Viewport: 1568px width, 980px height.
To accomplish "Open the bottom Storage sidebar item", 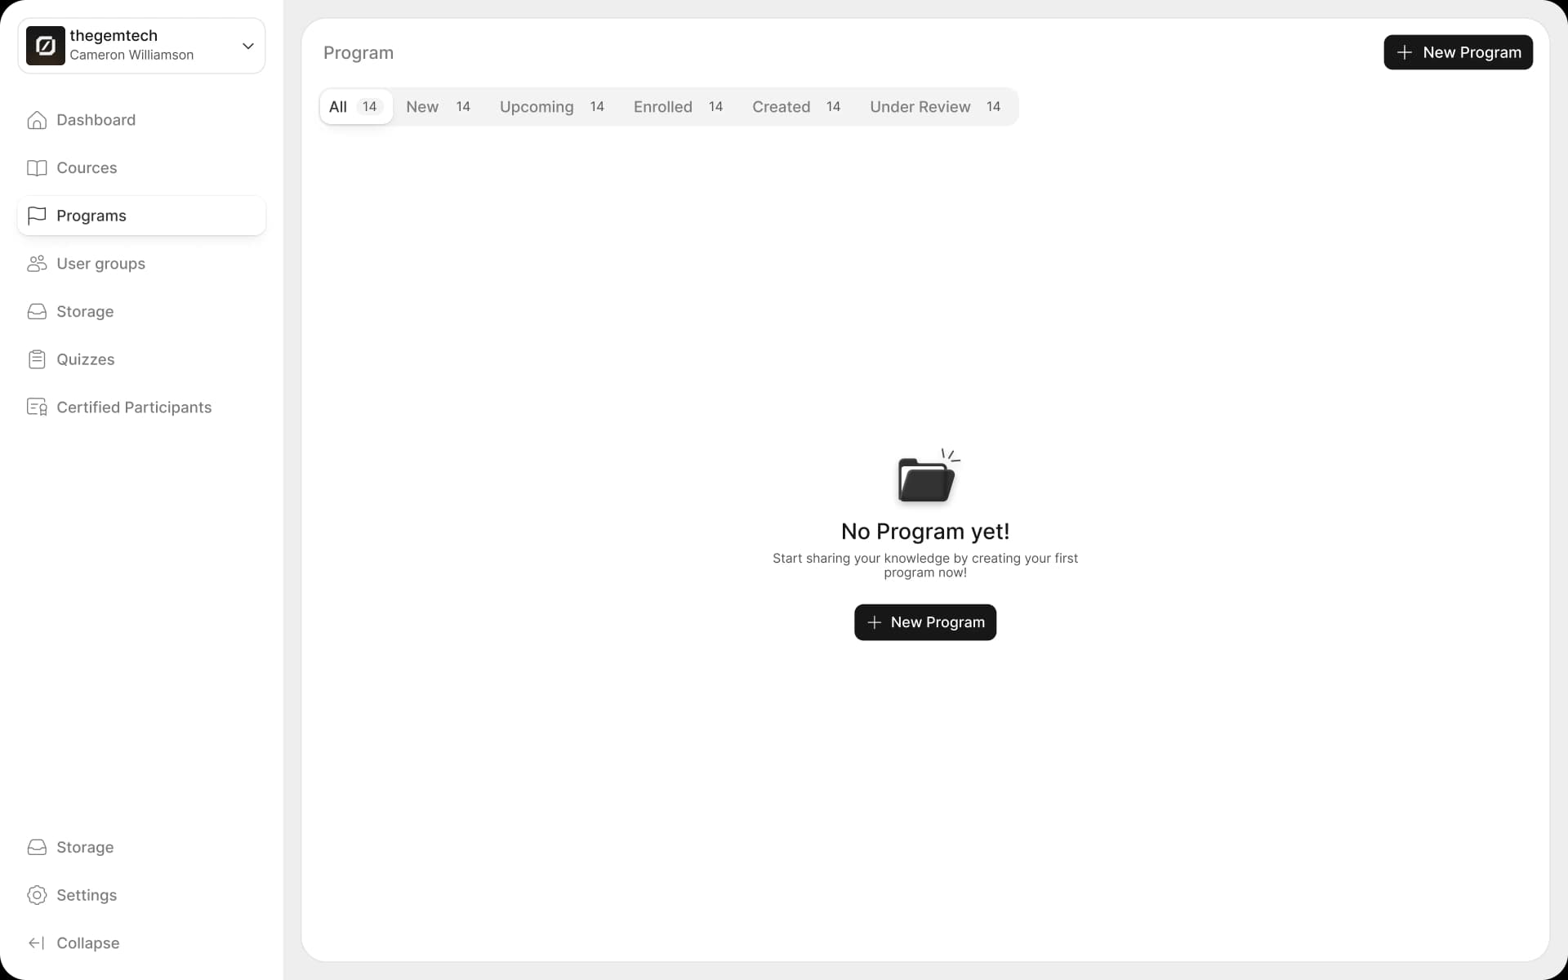I will 85,848.
